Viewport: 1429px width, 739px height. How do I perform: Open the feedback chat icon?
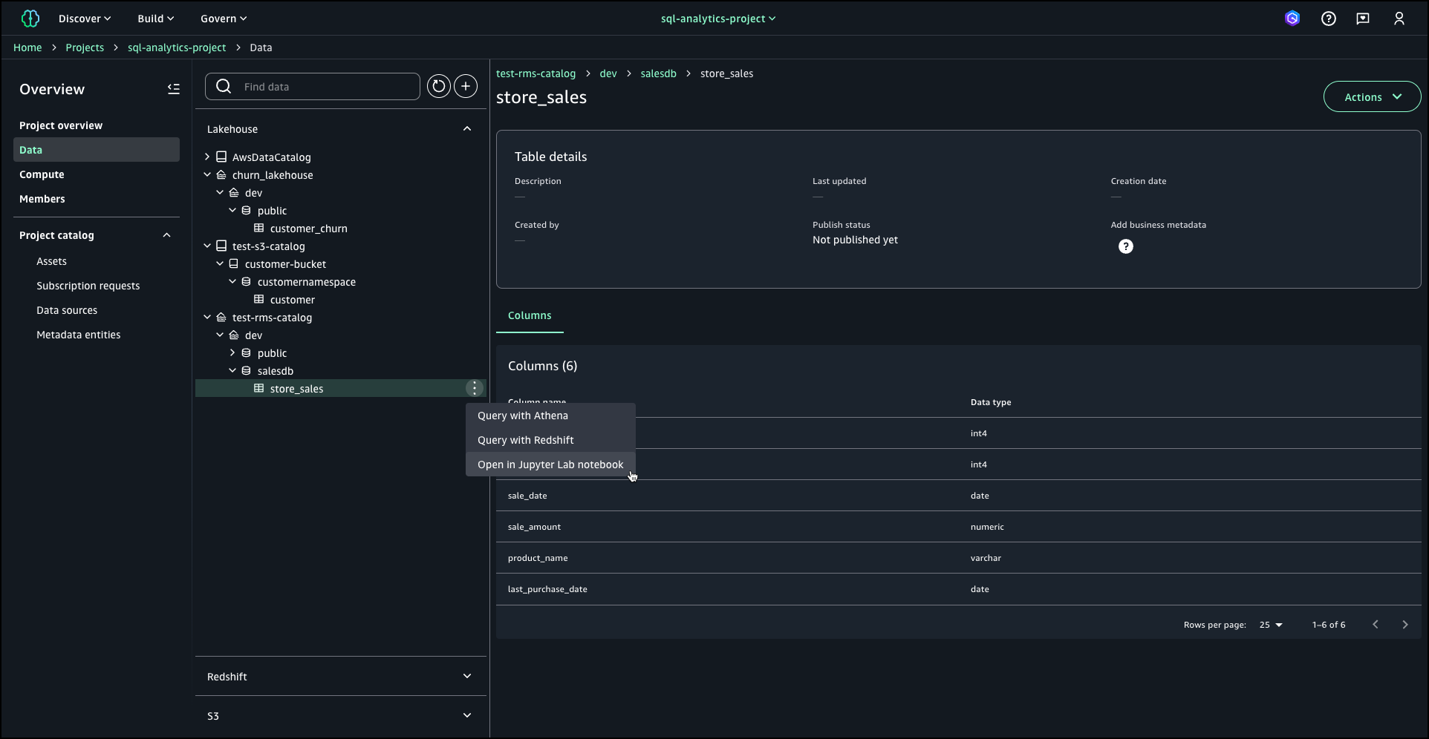(x=1363, y=19)
